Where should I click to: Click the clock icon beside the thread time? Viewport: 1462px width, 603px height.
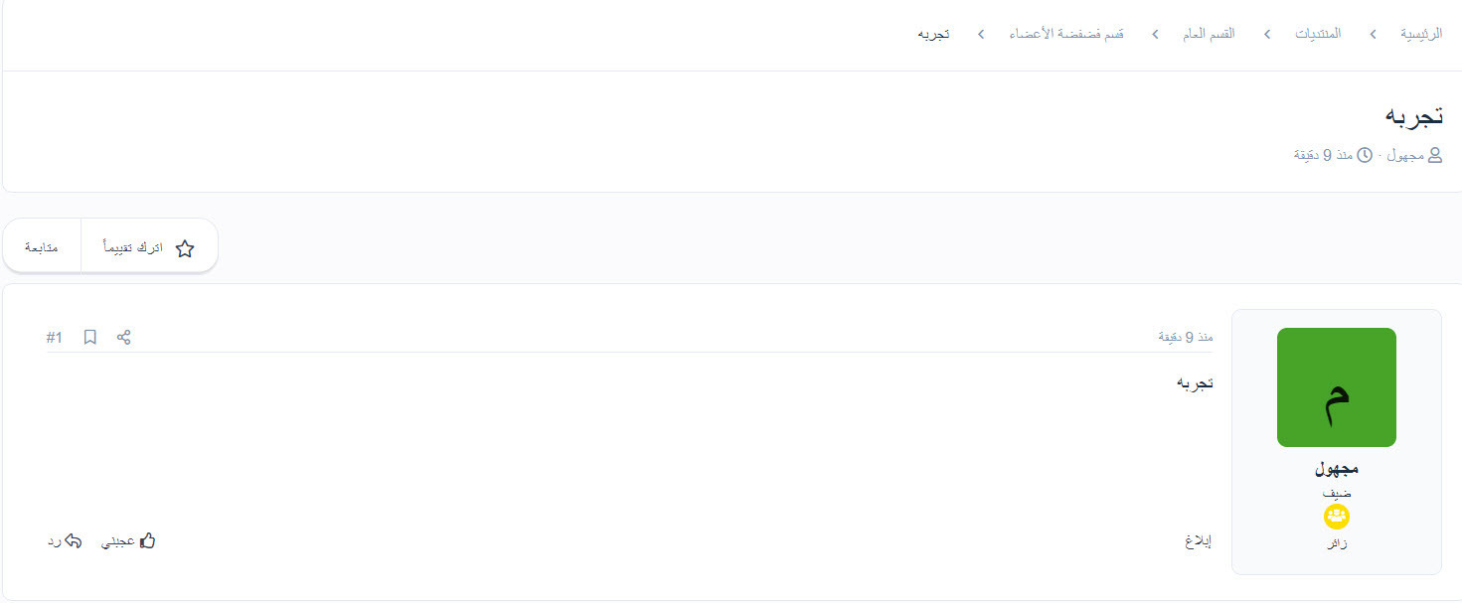(1365, 155)
